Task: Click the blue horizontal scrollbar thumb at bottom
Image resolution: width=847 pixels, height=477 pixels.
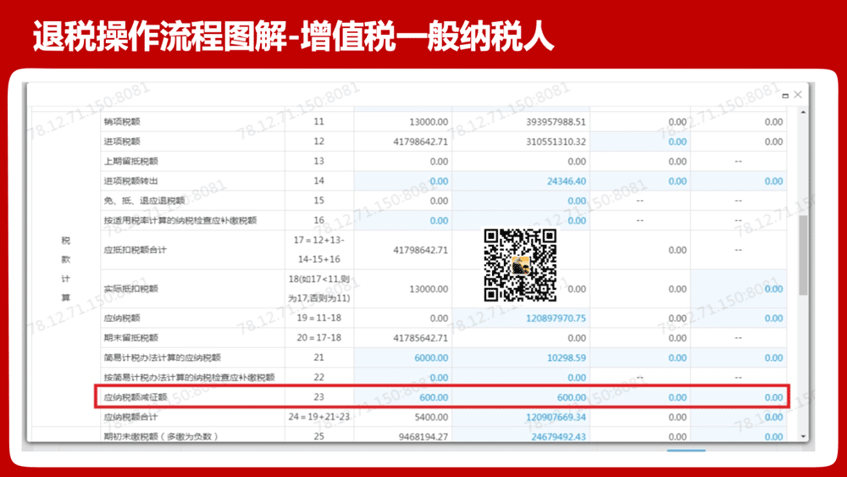Action: coord(686,449)
